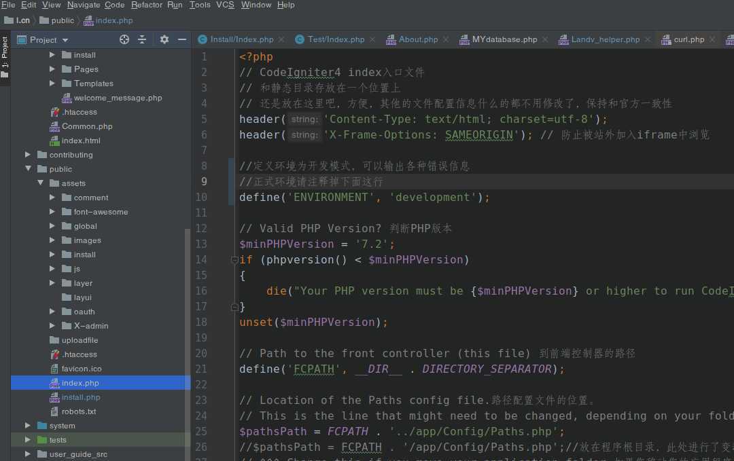Open Project panel settings gear
Screen dimensions: 734x461
pyautogui.click(x=164, y=40)
